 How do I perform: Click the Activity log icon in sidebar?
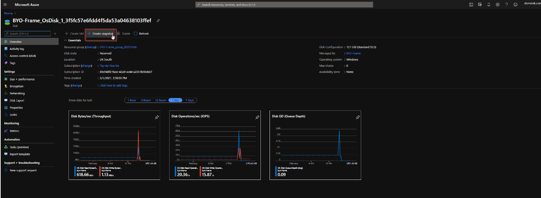coord(6,49)
